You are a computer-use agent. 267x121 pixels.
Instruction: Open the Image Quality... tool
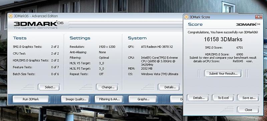click(x=75, y=99)
